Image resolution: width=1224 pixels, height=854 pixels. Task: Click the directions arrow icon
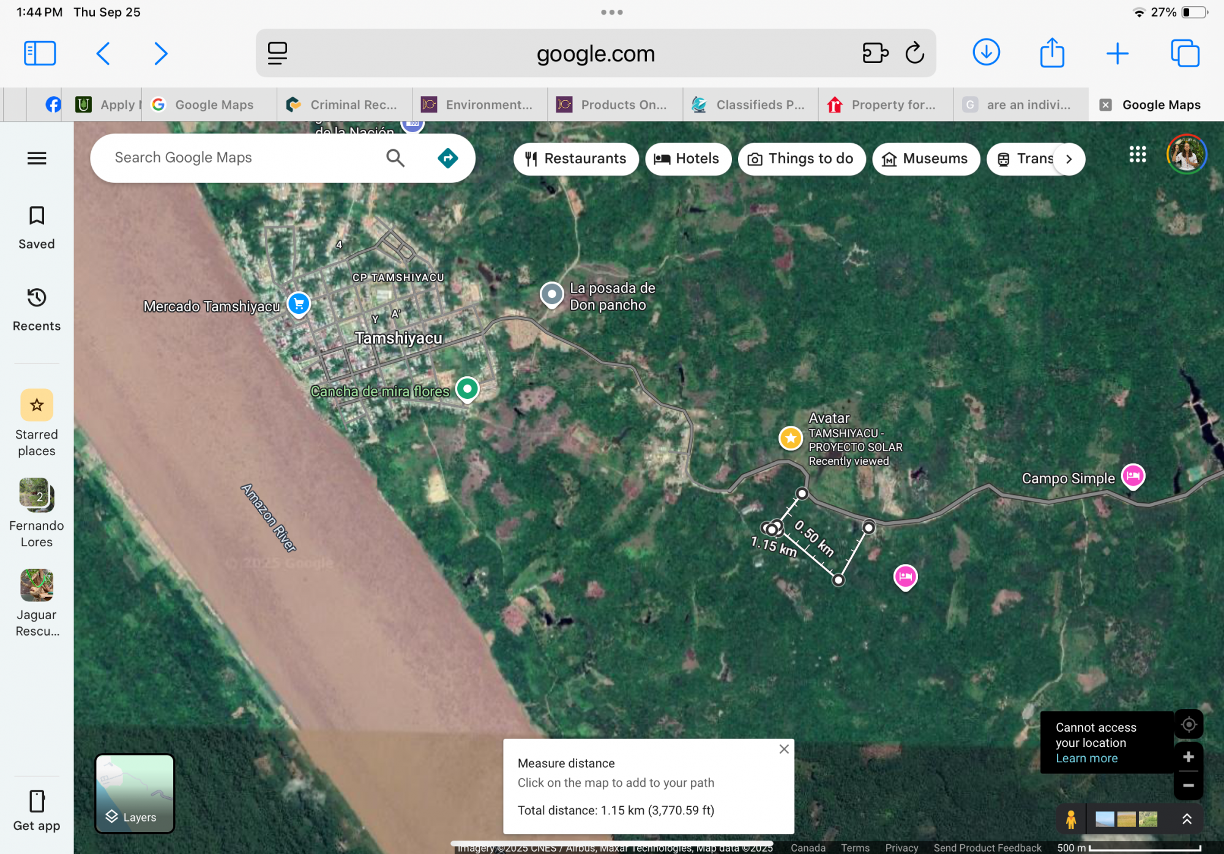[448, 158]
